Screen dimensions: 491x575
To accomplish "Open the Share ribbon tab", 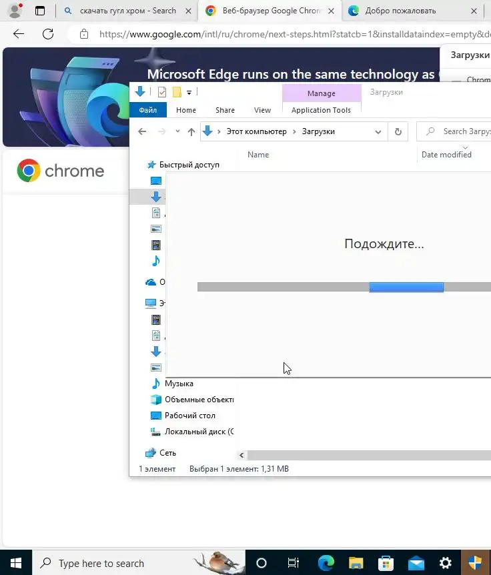I will (225, 110).
